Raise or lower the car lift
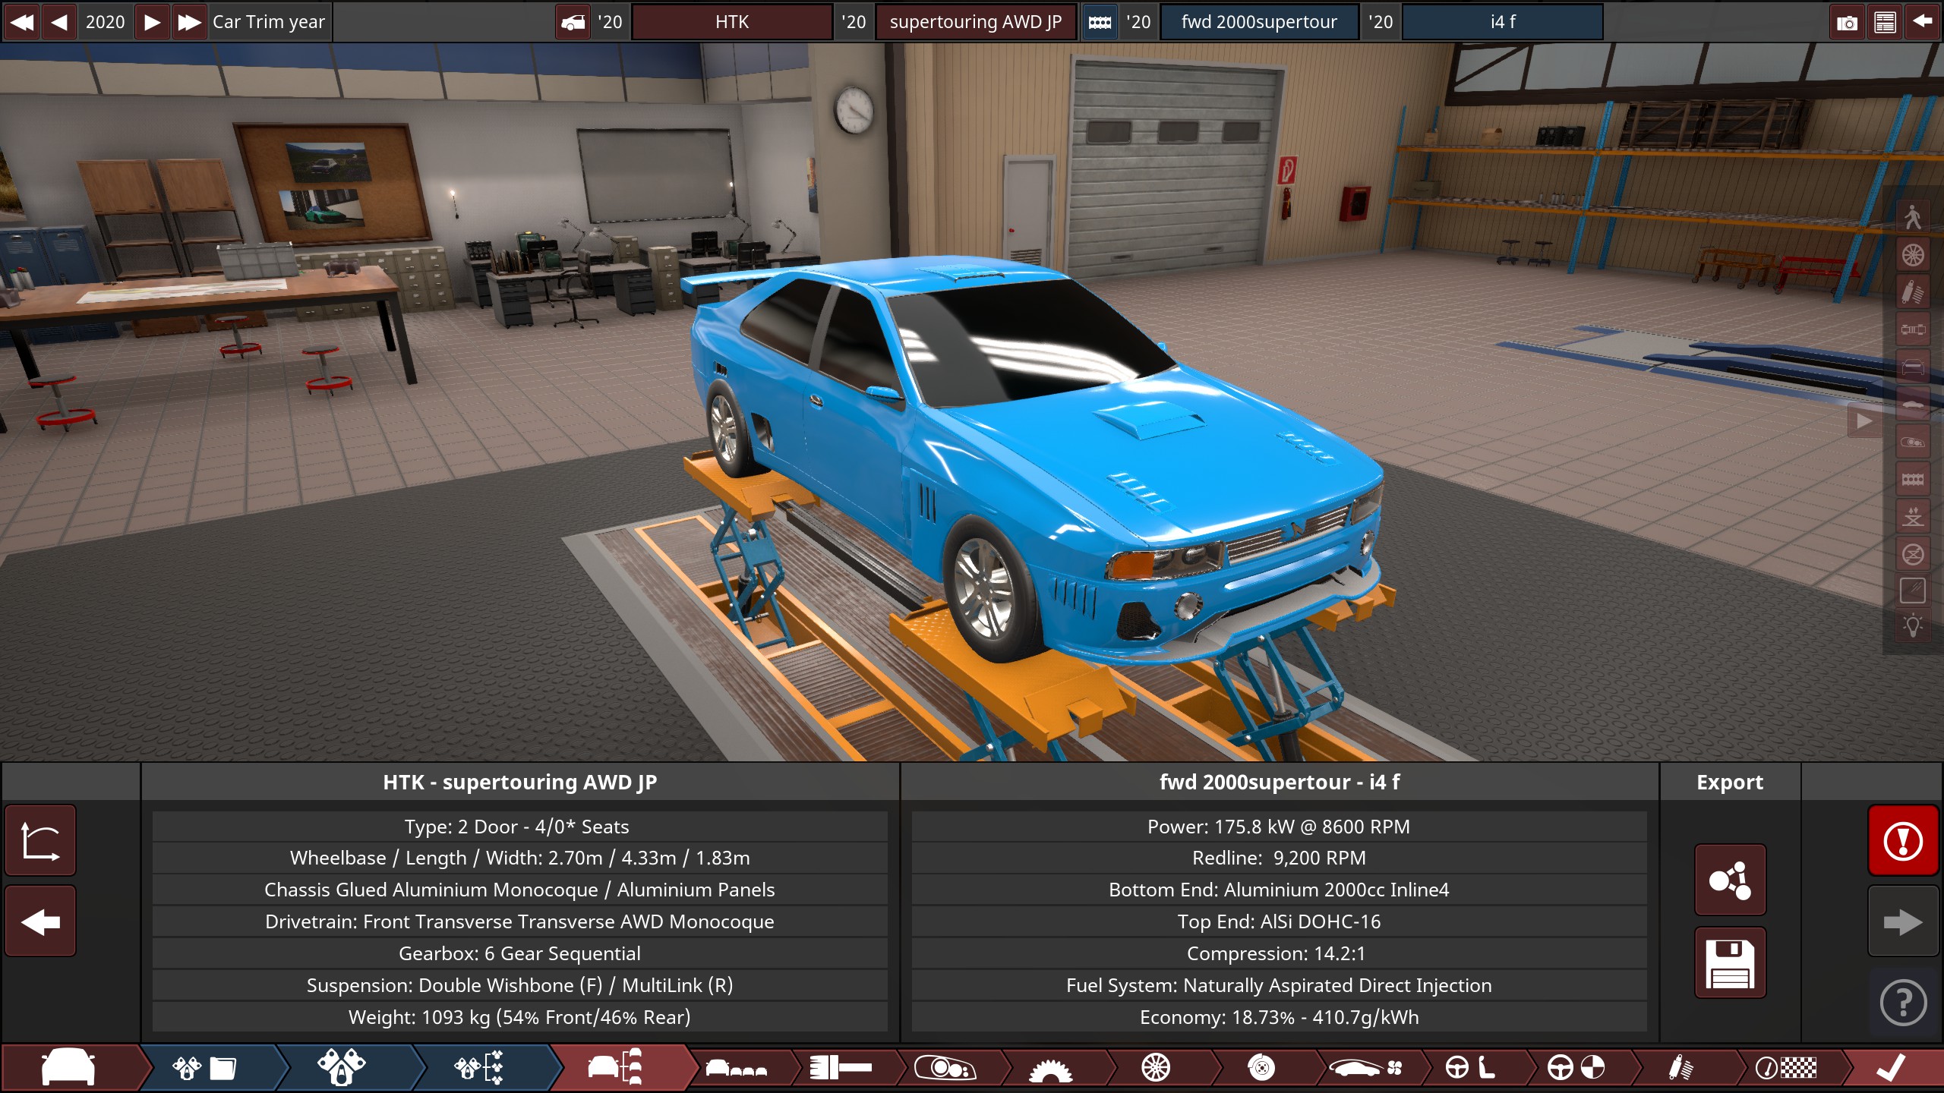This screenshot has width=1944, height=1093. point(1913,516)
